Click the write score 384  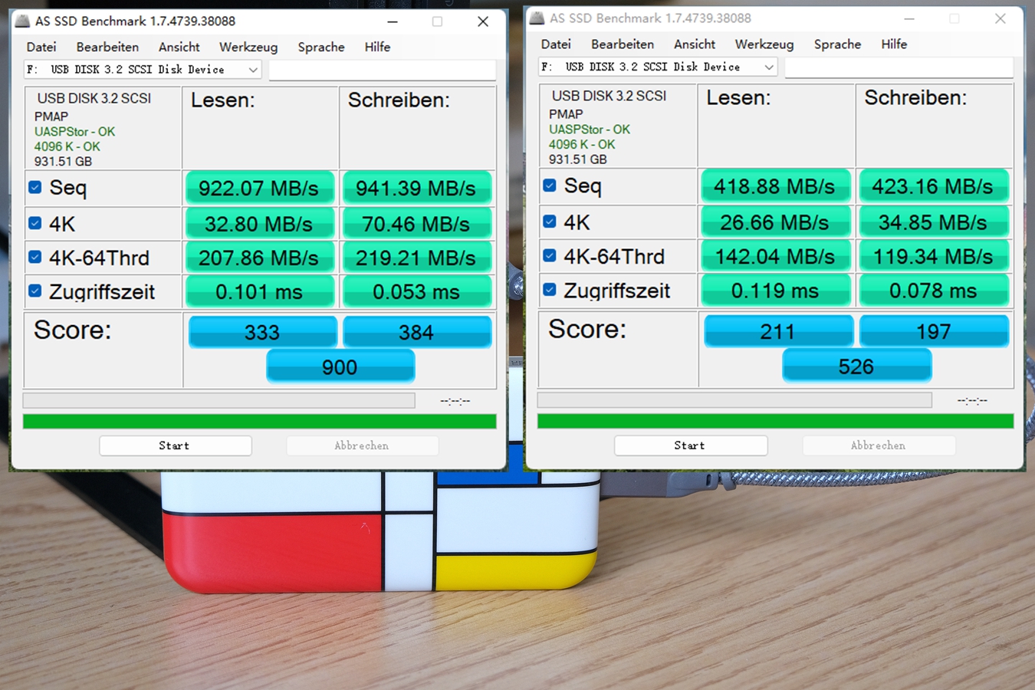(x=416, y=332)
